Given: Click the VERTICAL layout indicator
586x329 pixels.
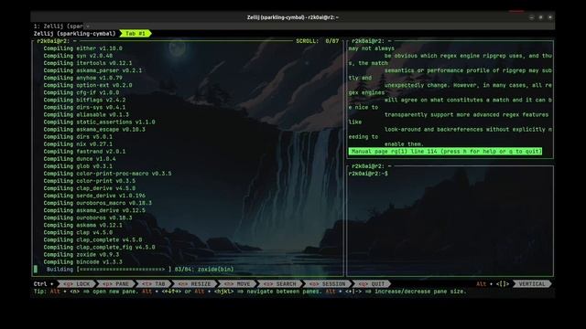Looking at the screenshot, I should [532, 284].
